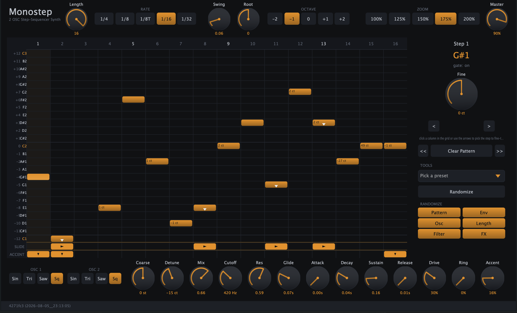Set the octave to +2
The image size is (517, 313).
pos(342,19)
